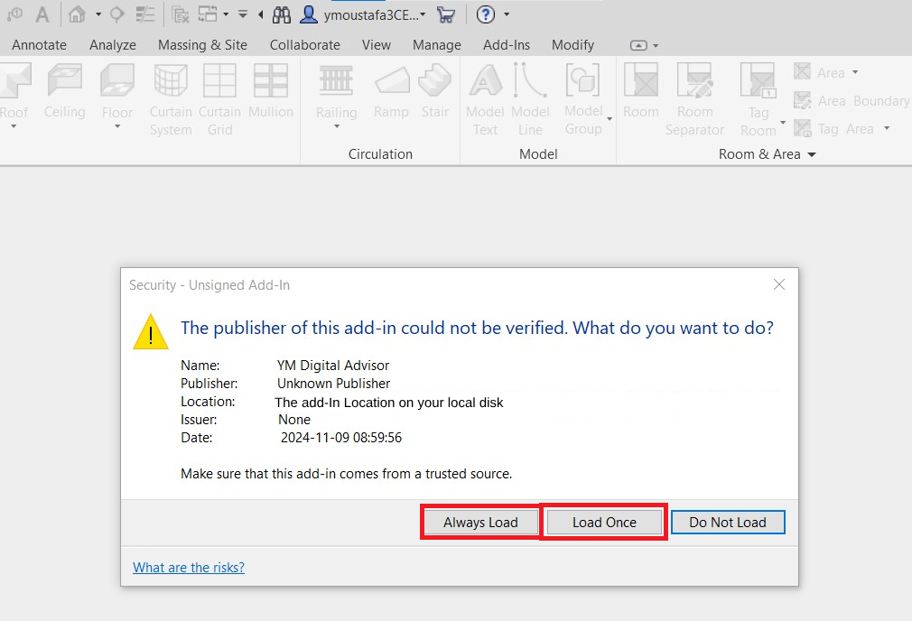Screen dimensions: 912x621
Task: Select the Room Separator tool
Action: coord(695,99)
